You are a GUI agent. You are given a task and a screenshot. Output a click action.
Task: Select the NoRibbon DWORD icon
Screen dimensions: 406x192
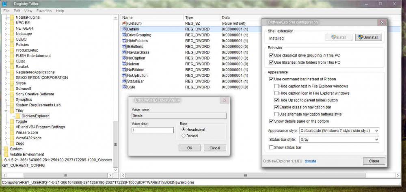pyautogui.click(x=124, y=69)
